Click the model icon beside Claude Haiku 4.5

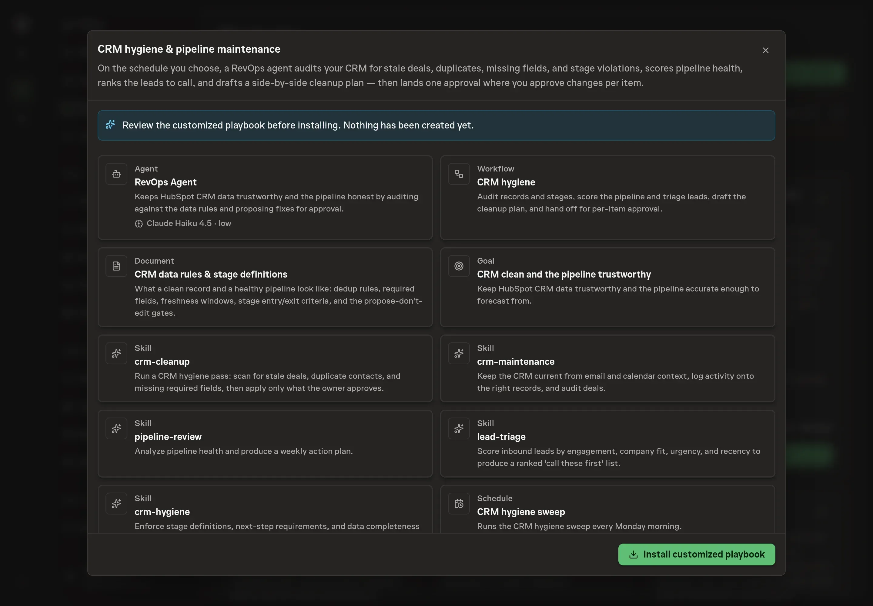(139, 224)
